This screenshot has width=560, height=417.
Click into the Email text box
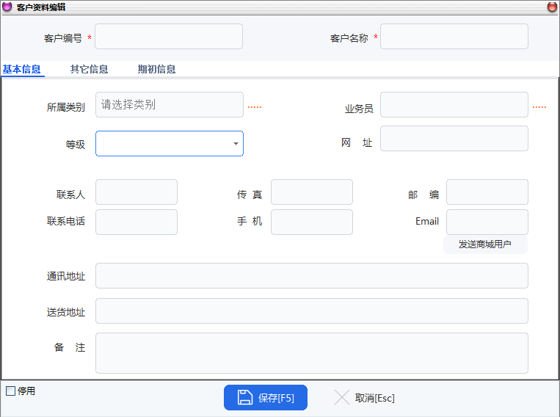click(x=487, y=222)
